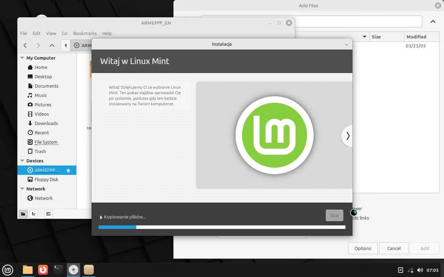This screenshot has width=444, height=277.
Task: Cancel the Add Files dialog
Action: [394, 248]
